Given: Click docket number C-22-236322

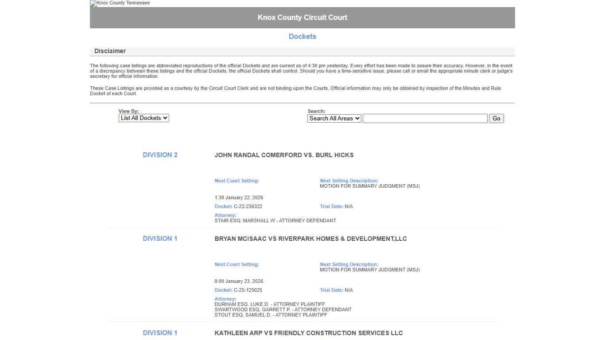Looking at the screenshot, I should click(x=248, y=206).
